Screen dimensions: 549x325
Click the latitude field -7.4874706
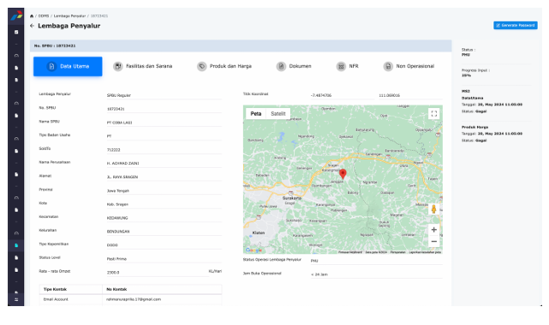(x=342, y=95)
